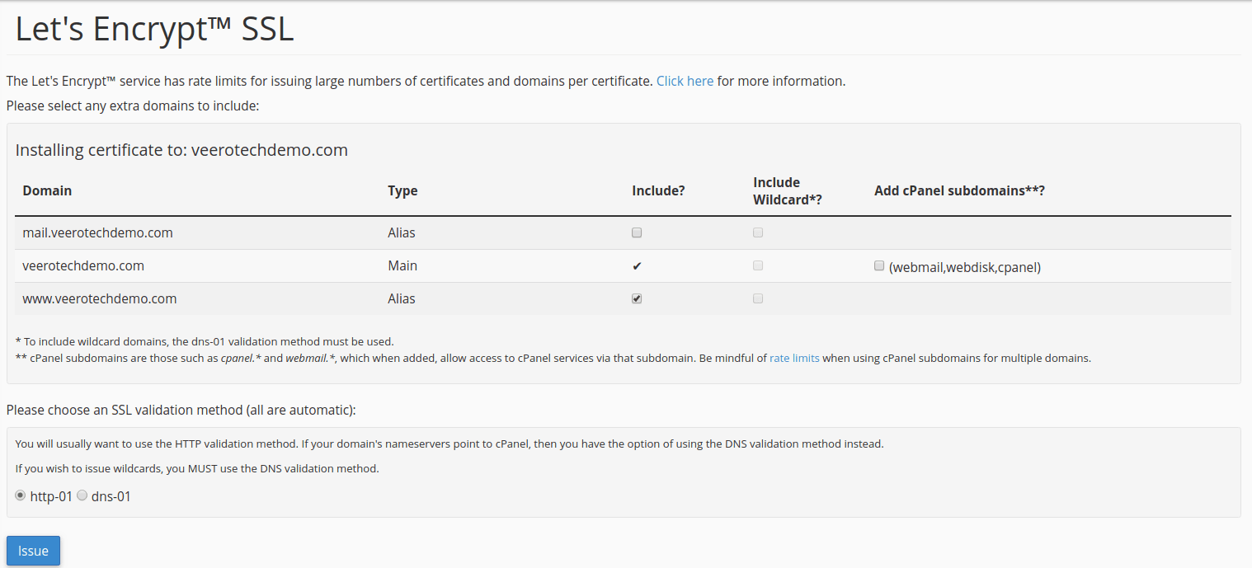Click the veerotechdemo.com domain cell in the table
Image resolution: width=1252 pixels, height=568 pixels.
click(x=83, y=265)
